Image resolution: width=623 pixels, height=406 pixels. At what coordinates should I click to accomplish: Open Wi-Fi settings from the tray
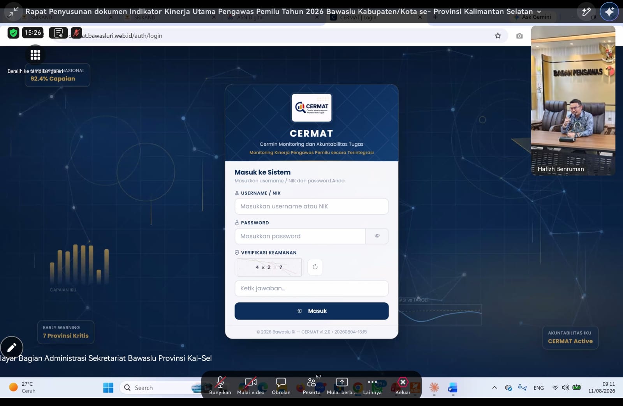tap(555, 388)
